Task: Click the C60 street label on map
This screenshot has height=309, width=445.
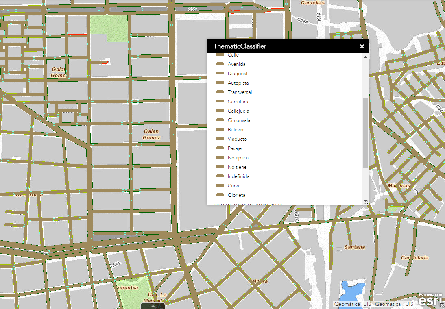Action: coord(192,9)
